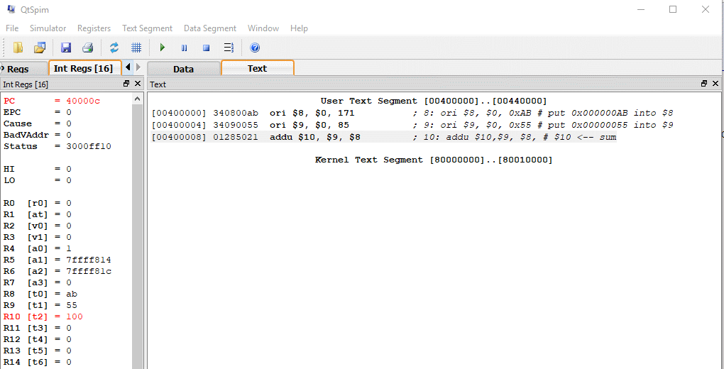Switch to the Data tab
724x369 pixels.
coord(183,69)
